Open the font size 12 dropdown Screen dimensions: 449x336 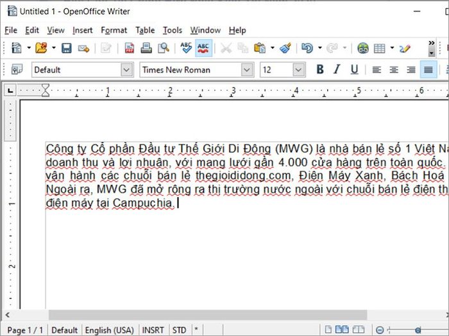tap(299, 70)
